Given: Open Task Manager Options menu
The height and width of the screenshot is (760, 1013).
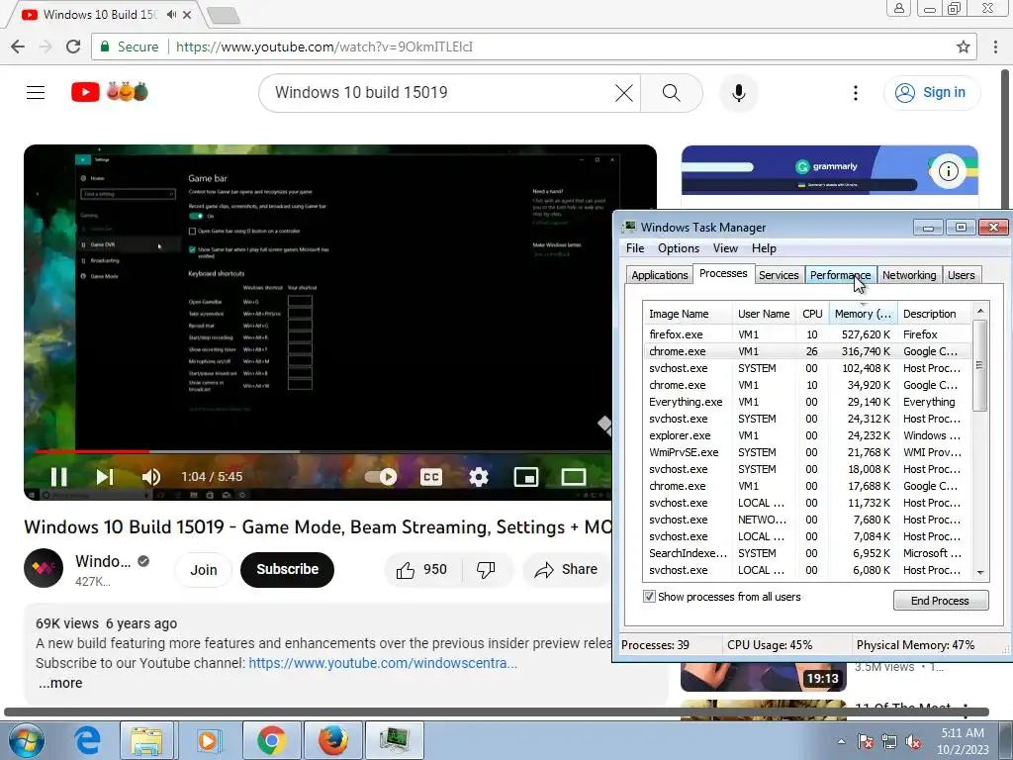Looking at the screenshot, I should pos(679,248).
